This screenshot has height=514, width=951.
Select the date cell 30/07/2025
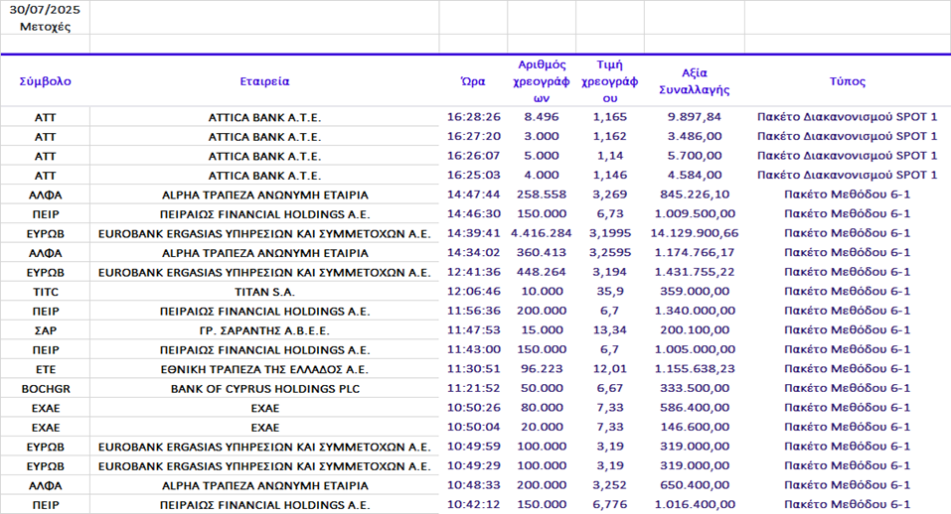click(45, 10)
